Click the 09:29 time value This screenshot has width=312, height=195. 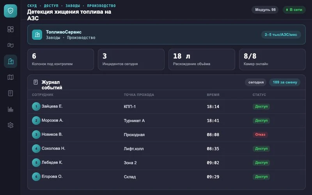click(213, 177)
